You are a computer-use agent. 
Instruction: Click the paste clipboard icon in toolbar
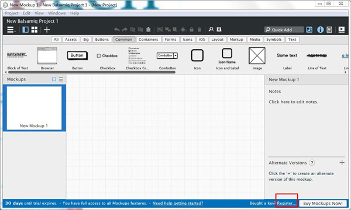tap(148, 29)
